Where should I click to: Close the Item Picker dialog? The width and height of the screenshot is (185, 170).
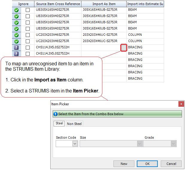(x=181, y=104)
